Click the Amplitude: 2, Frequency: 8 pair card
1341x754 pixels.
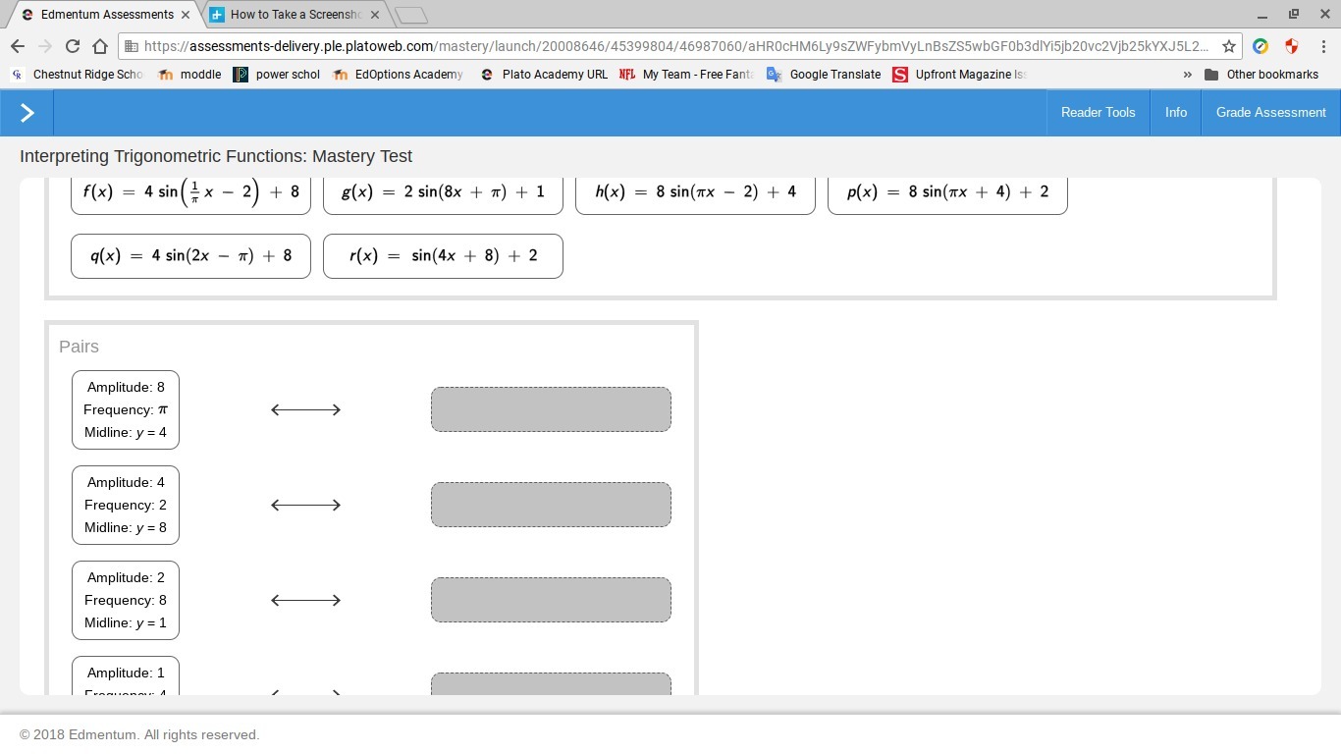click(x=126, y=600)
